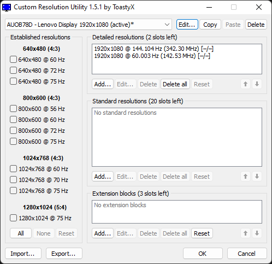The height and width of the screenshot is (264, 272).
Task: Select All established resolutions
Action: (21, 233)
